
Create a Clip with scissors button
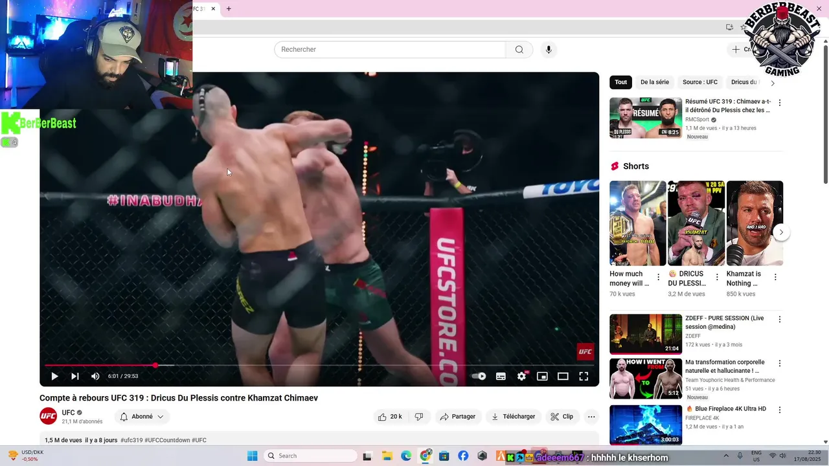click(x=562, y=417)
